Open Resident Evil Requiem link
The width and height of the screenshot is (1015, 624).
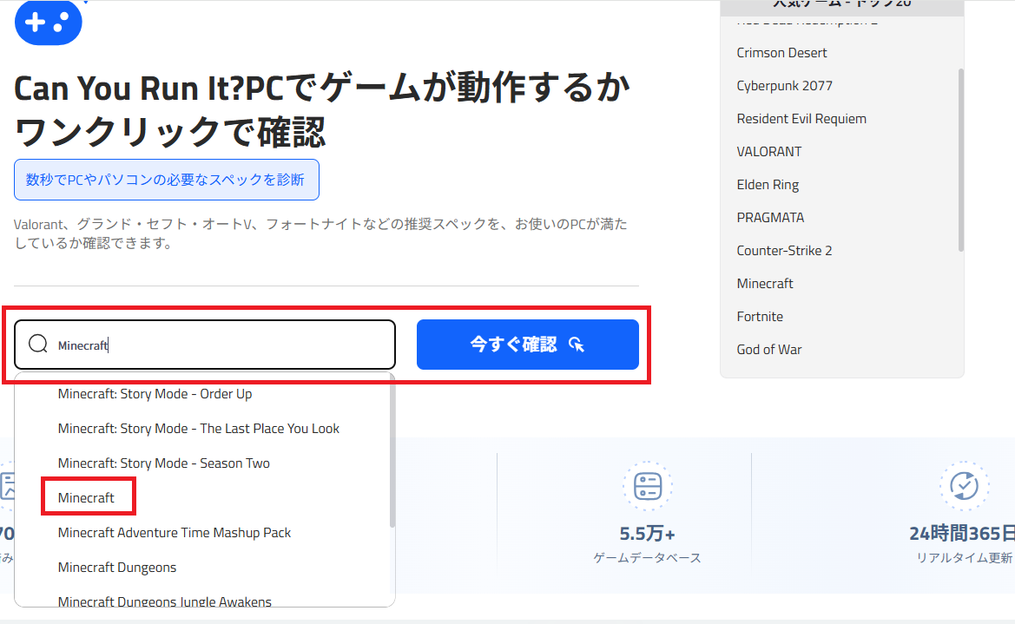coord(801,119)
